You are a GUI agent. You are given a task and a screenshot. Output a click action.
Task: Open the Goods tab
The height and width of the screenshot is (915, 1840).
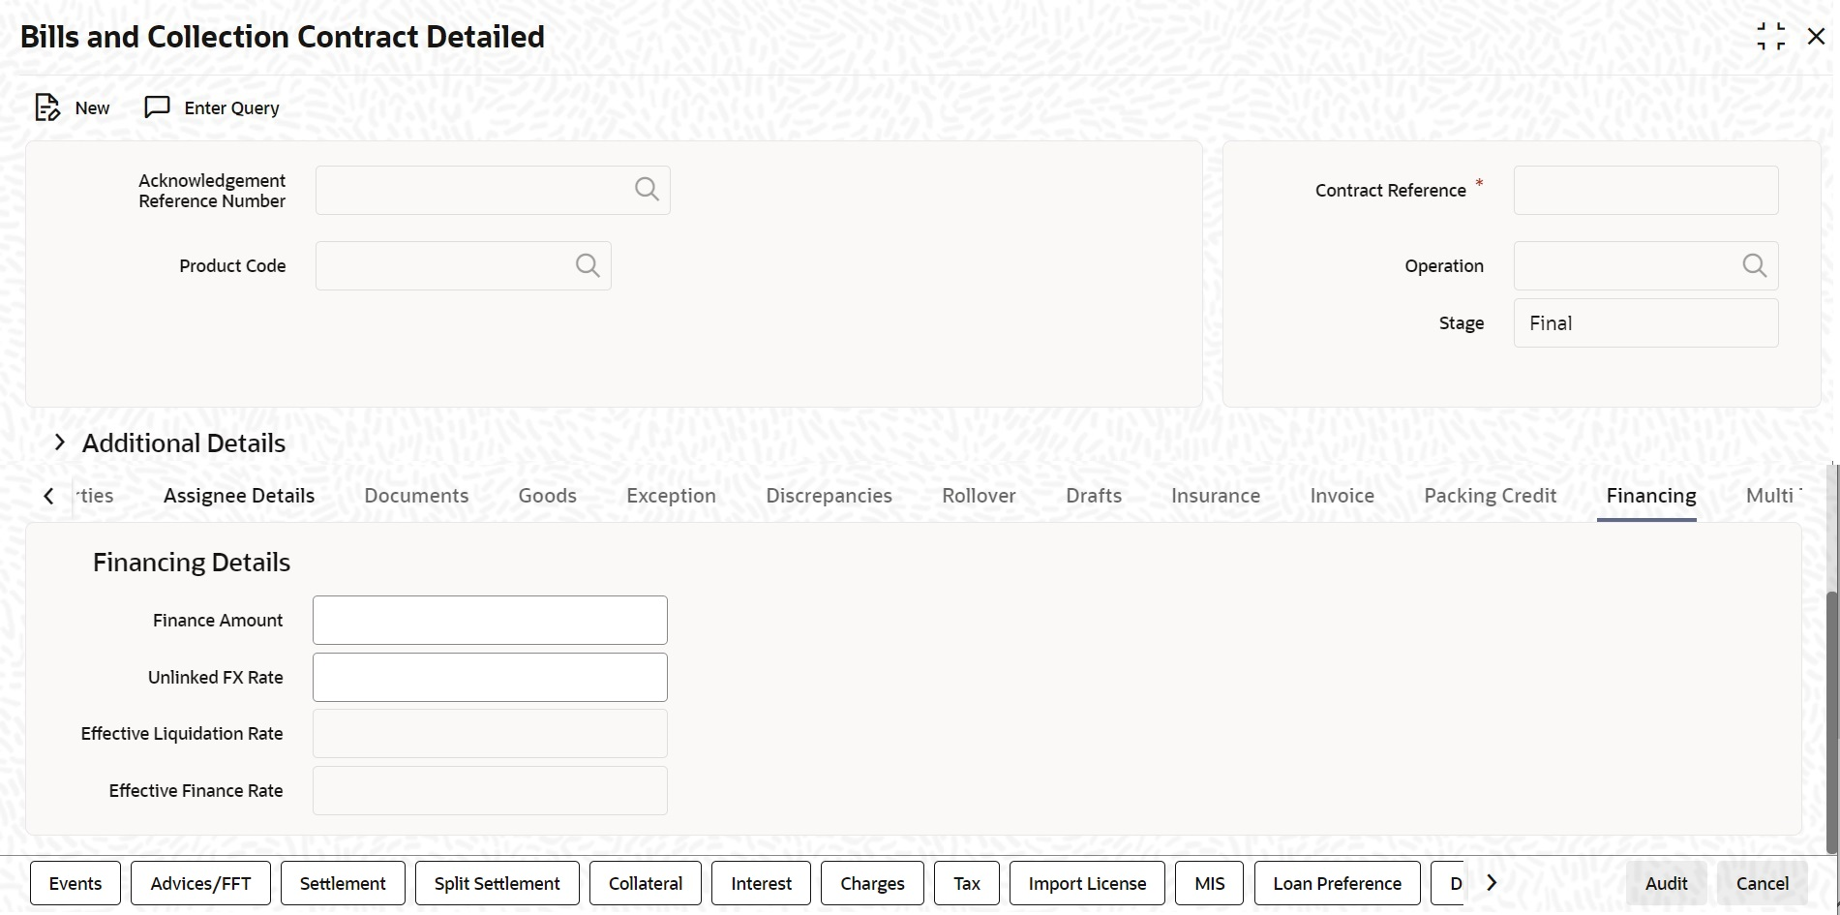click(x=547, y=496)
